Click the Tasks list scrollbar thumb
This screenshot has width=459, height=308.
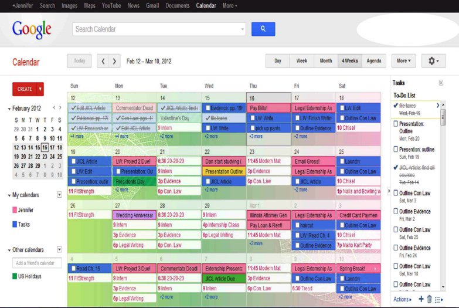pyautogui.click(x=443, y=117)
